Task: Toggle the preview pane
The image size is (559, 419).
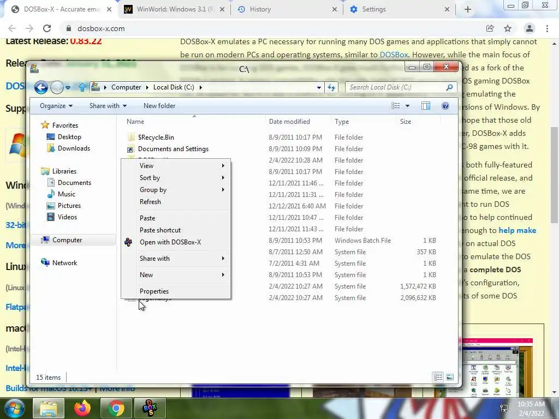Action: (x=426, y=106)
